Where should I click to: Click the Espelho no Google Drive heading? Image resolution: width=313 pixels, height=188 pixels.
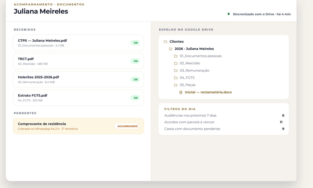(186, 30)
